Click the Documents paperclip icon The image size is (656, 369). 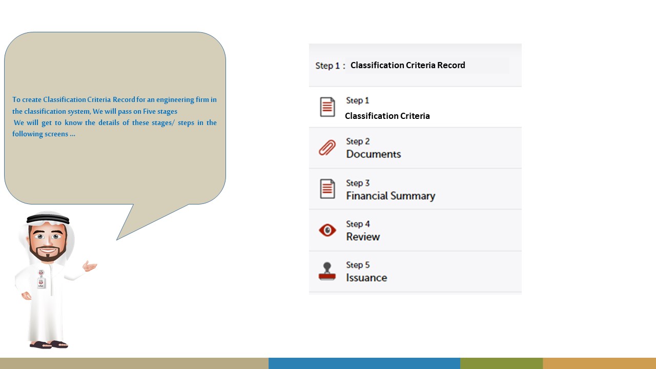click(327, 148)
